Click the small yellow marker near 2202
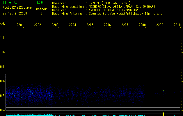 tap(46, 114)
